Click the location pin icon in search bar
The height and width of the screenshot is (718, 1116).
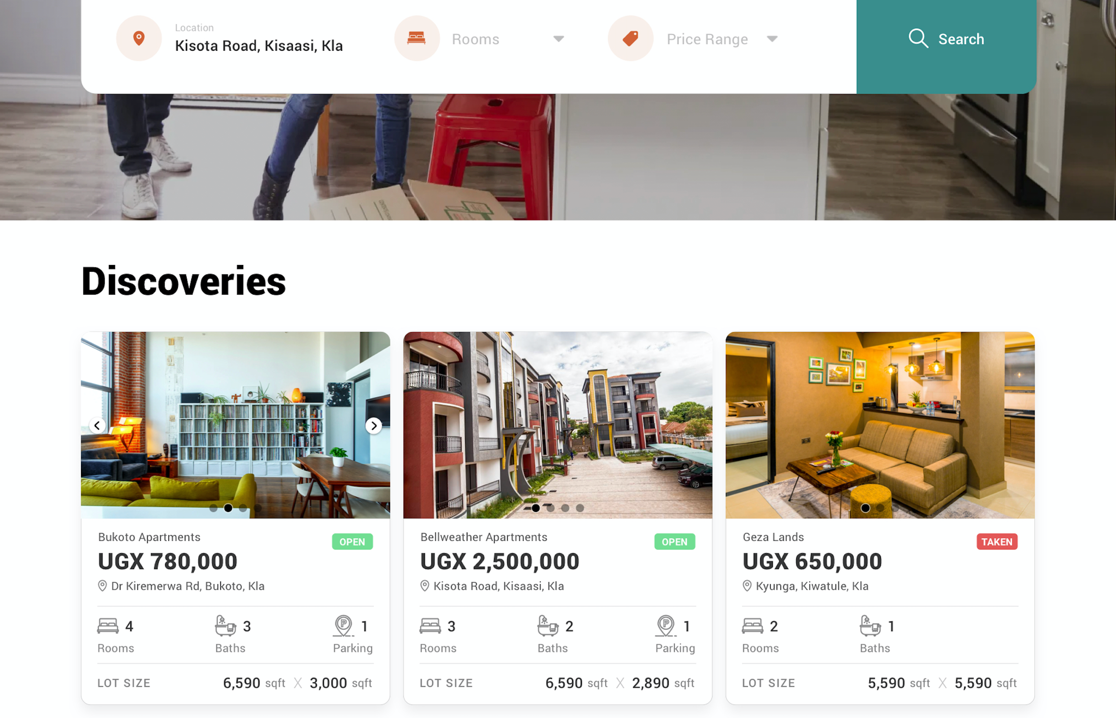pyautogui.click(x=139, y=38)
